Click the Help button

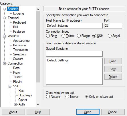(38, 112)
